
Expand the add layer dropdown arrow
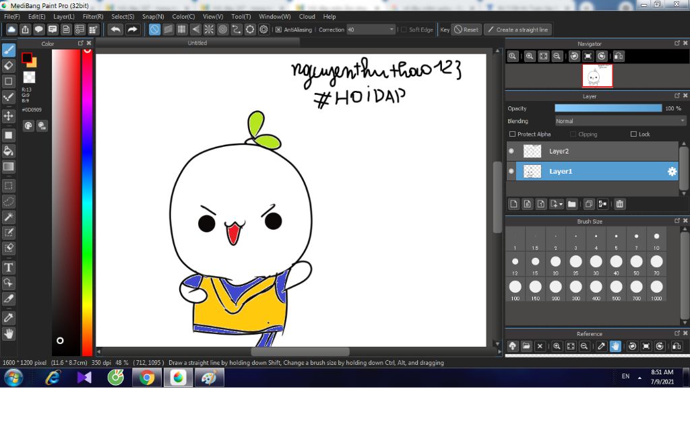(561, 204)
